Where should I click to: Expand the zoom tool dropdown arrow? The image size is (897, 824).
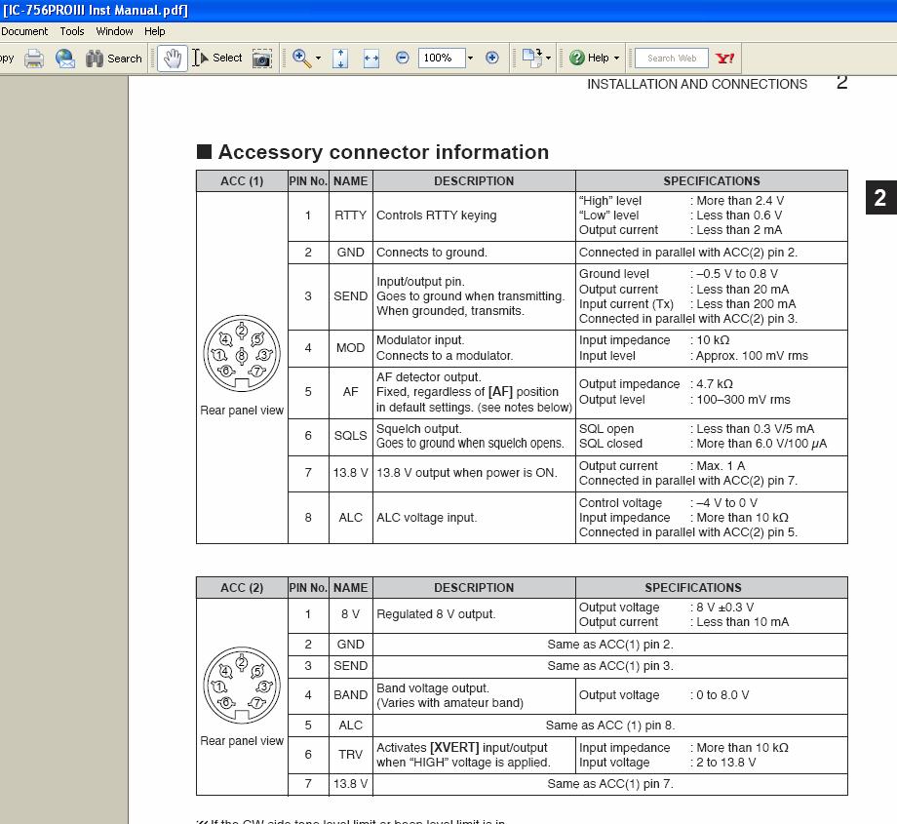pyautogui.click(x=318, y=59)
